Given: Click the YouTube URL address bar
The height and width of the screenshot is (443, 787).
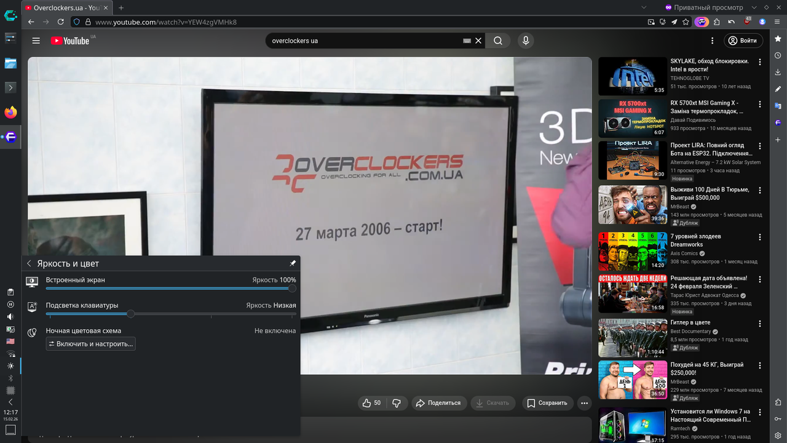Looking at the screenshot, I should click(x=369, y=22).
